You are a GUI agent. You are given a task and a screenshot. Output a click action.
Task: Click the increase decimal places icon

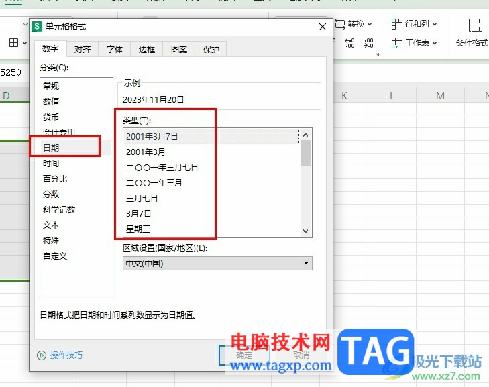click(x=349, y=43)
